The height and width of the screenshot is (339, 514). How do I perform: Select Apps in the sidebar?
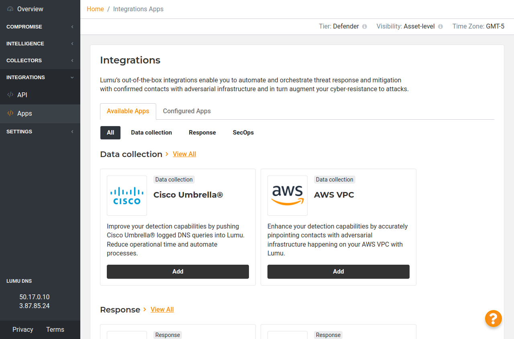24,113
